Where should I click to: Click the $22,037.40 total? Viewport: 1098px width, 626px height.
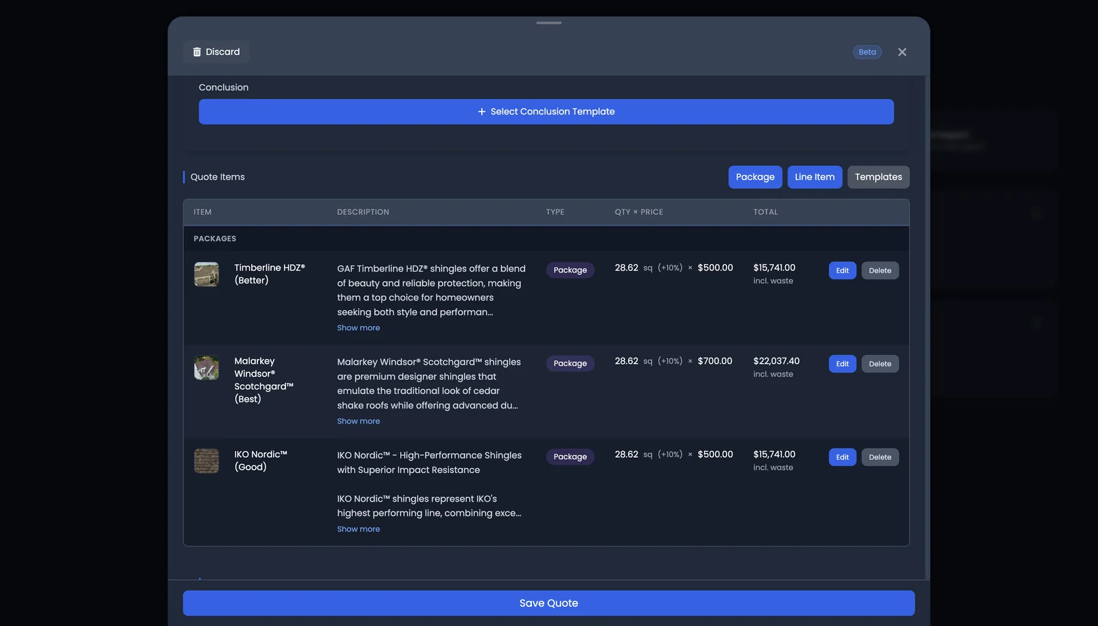coord(776,361)
